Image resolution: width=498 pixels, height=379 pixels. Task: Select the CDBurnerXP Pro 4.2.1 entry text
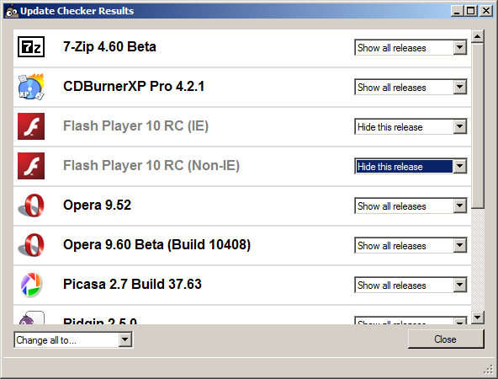134,86
